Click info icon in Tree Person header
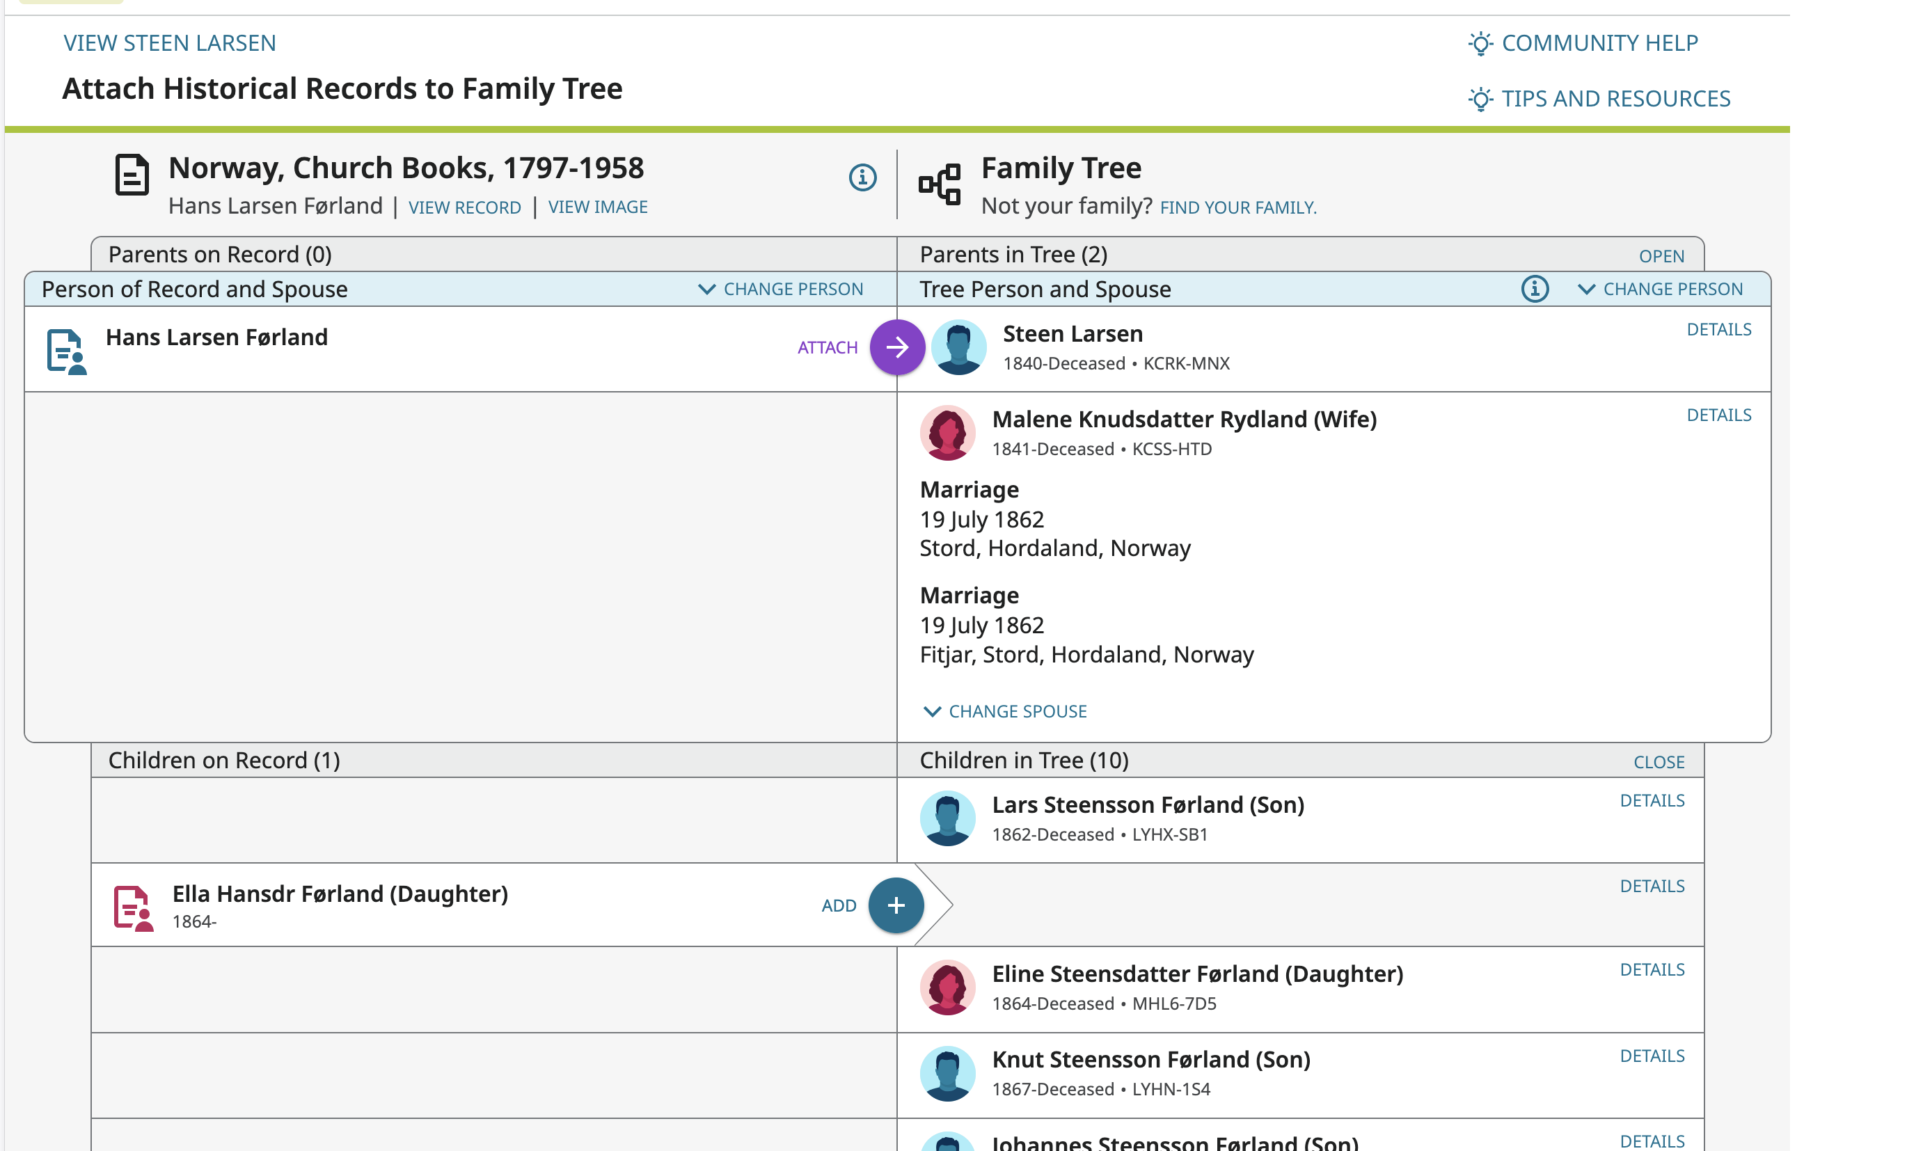 (x=1534, y=289)
